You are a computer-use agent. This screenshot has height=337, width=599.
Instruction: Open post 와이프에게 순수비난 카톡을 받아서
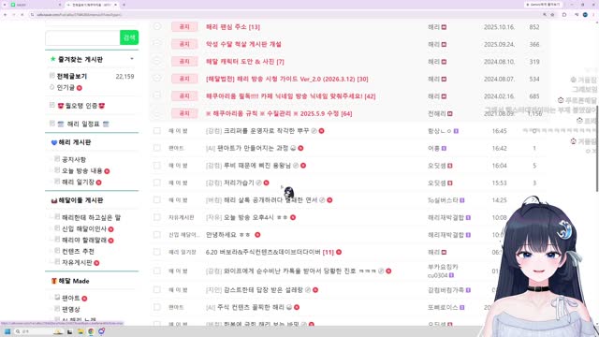point(289,271)
